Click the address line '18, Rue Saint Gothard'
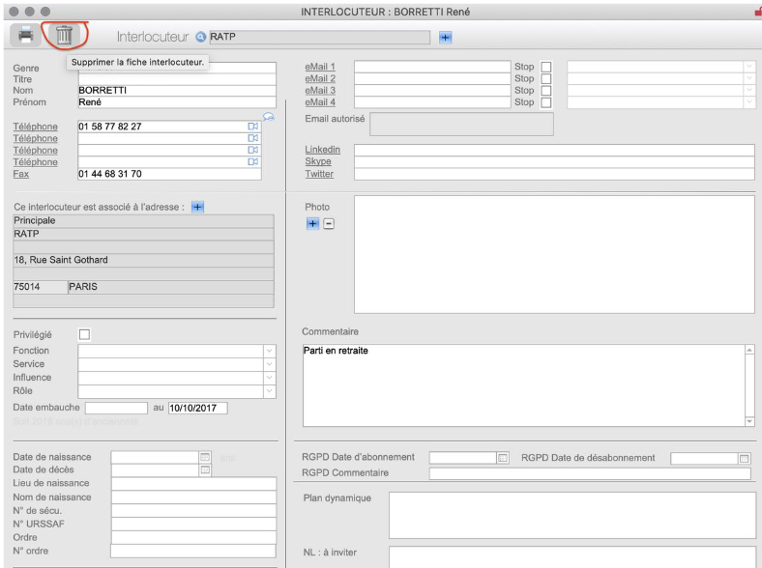The height and width of the screenshot is (568, 762). point(143,260)
